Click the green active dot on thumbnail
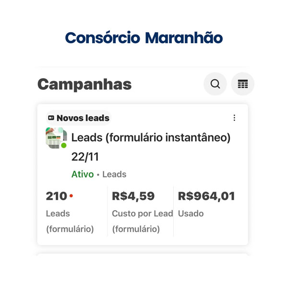288x288 pixels. click(64, 145)
